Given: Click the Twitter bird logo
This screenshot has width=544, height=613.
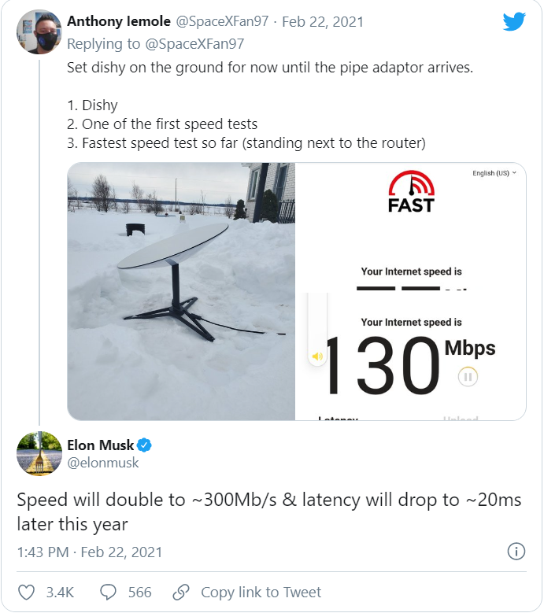Looking at the screenshot, I should click(513, 21).
